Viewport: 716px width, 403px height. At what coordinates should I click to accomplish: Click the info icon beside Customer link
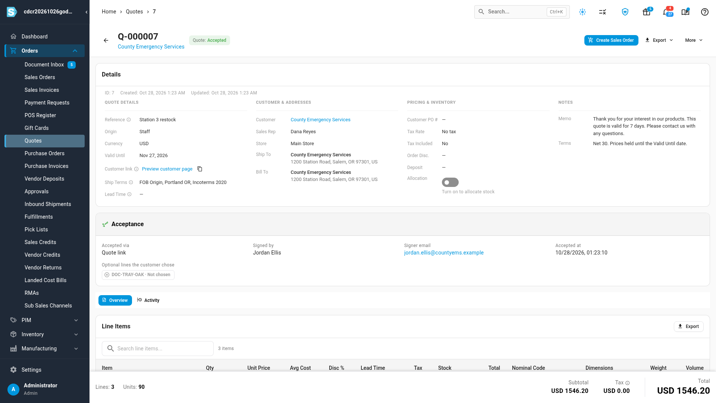click(136, 169)
